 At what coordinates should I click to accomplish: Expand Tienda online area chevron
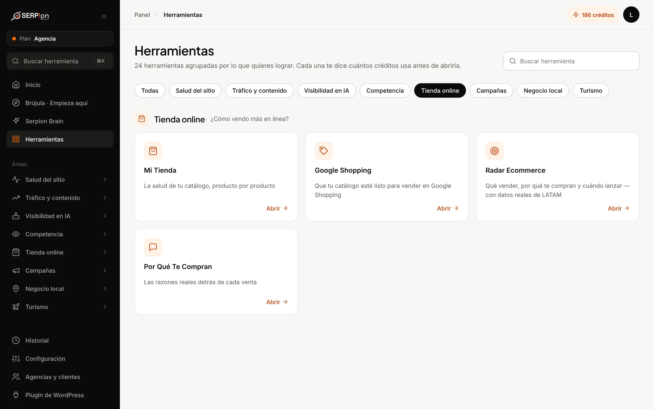(105, 252)
